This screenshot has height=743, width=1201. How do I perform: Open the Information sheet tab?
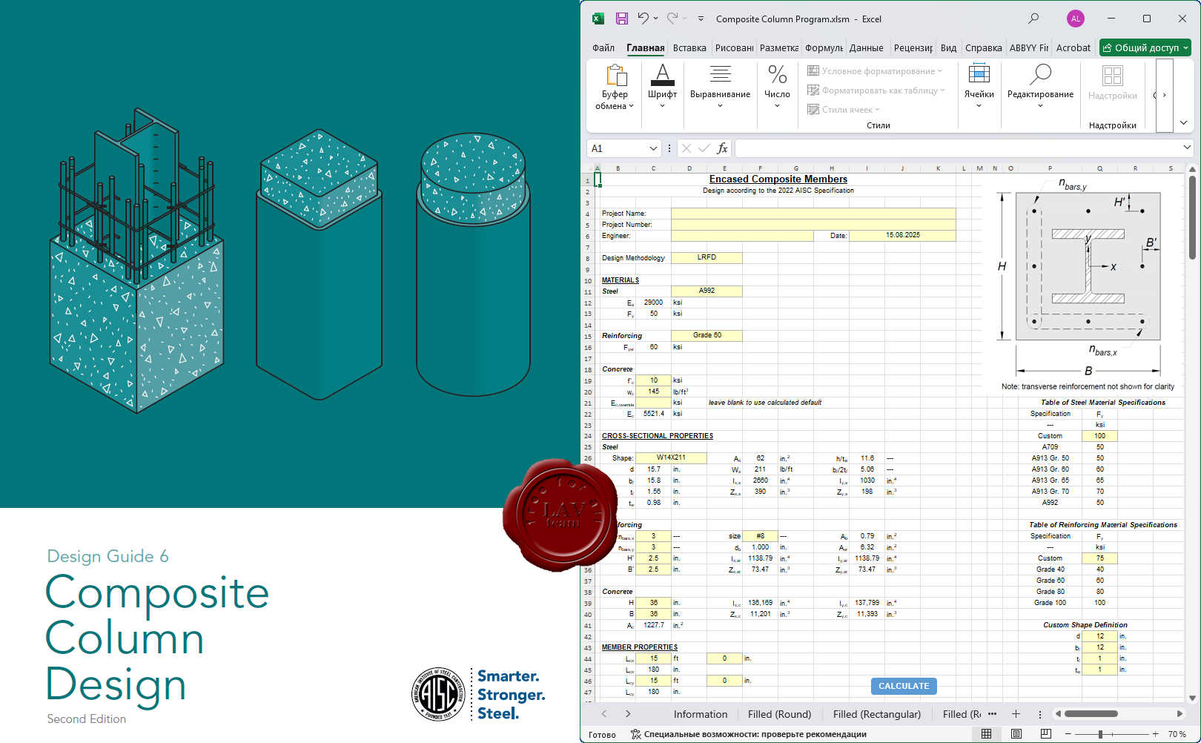pos(701,714)
